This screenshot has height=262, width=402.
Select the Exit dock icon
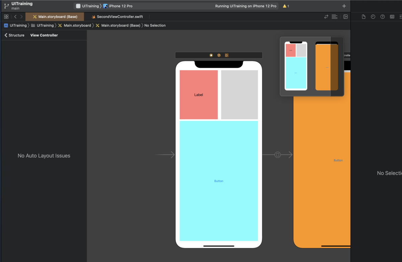pyautogui.click(x=226, y=55)
